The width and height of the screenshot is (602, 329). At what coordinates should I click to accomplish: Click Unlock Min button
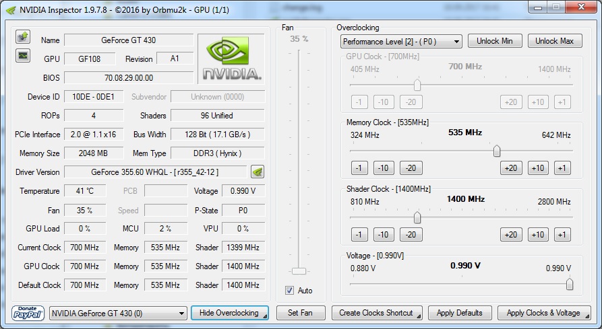click(x=495, y=41)
